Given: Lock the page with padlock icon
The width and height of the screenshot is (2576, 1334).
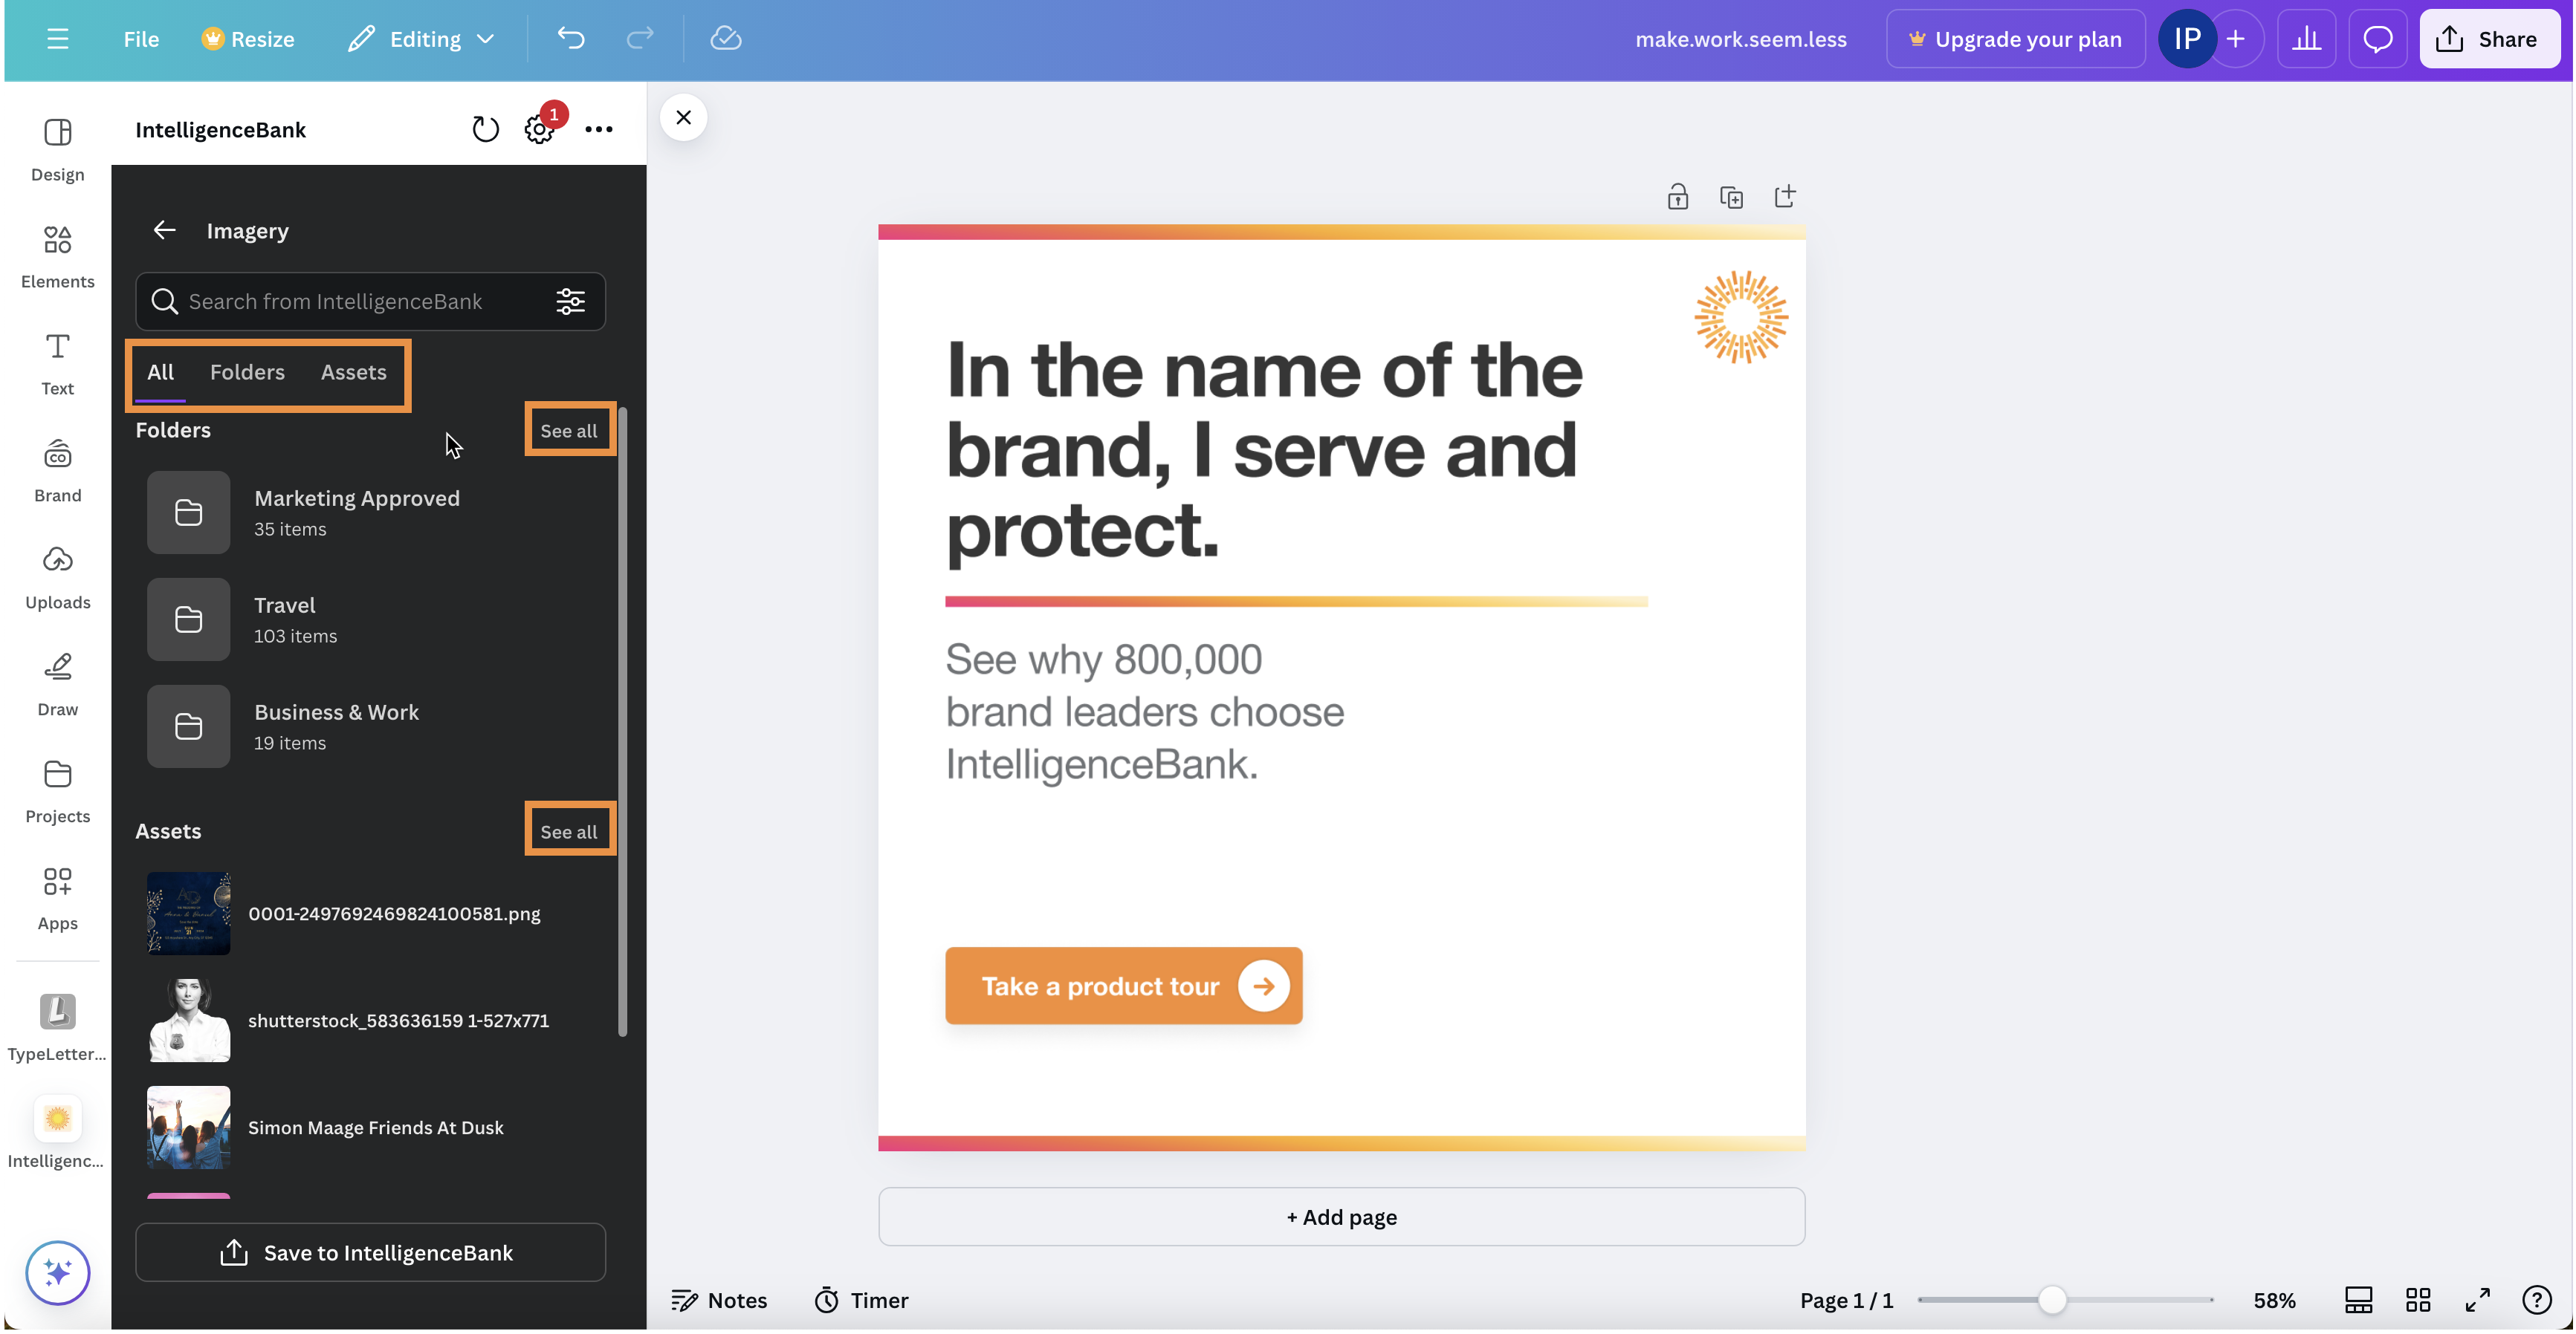Looking at the screenshot, I should click(x=1677, y=197).
